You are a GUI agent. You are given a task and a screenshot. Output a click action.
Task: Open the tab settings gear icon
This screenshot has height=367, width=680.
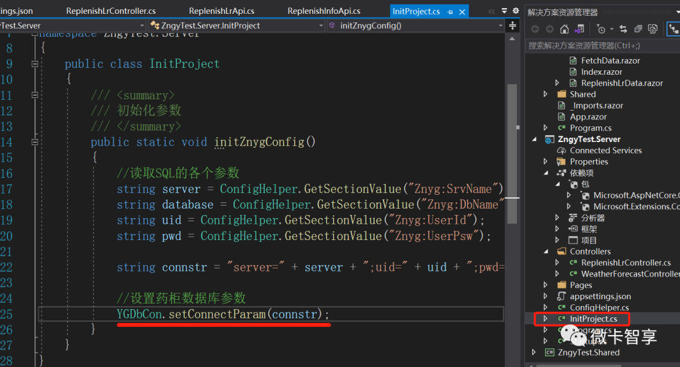point(516,11)
